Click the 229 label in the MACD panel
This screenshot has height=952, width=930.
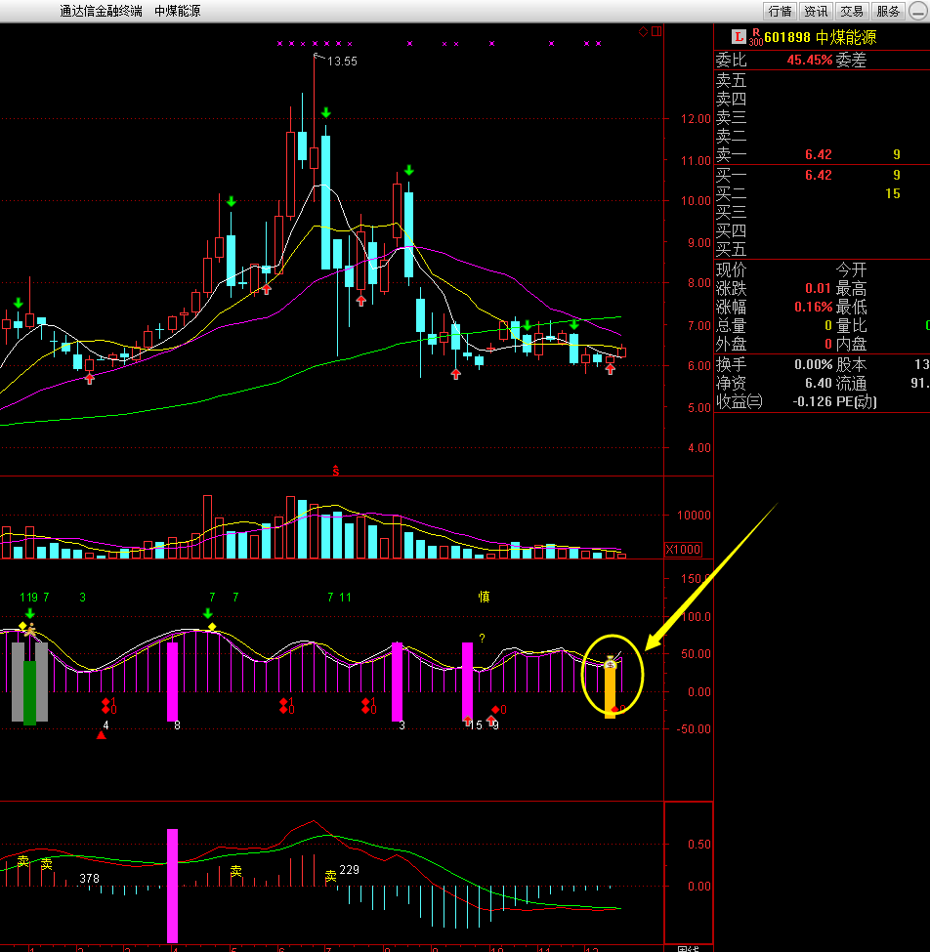coord(350,870)
